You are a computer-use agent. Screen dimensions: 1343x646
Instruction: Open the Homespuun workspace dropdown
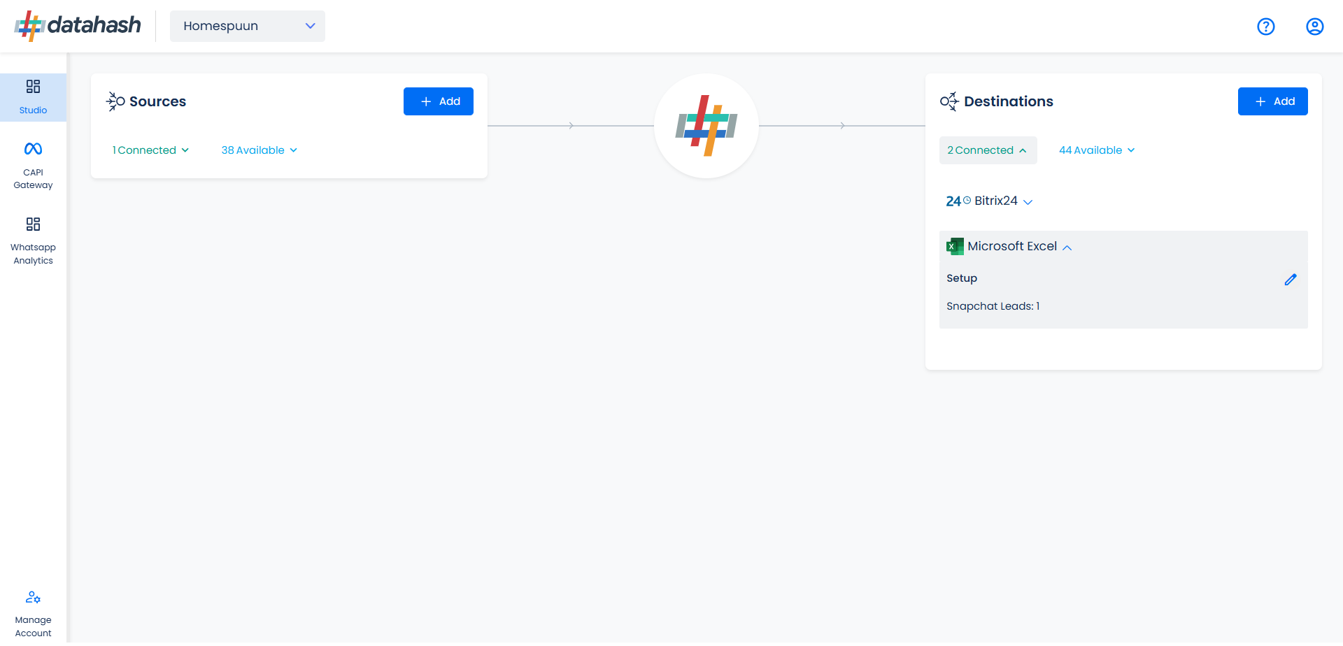[248, 26]
